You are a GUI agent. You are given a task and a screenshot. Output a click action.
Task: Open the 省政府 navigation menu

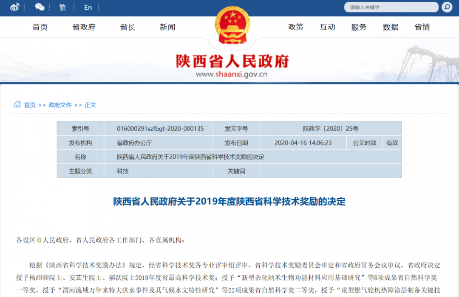point(84,27)
